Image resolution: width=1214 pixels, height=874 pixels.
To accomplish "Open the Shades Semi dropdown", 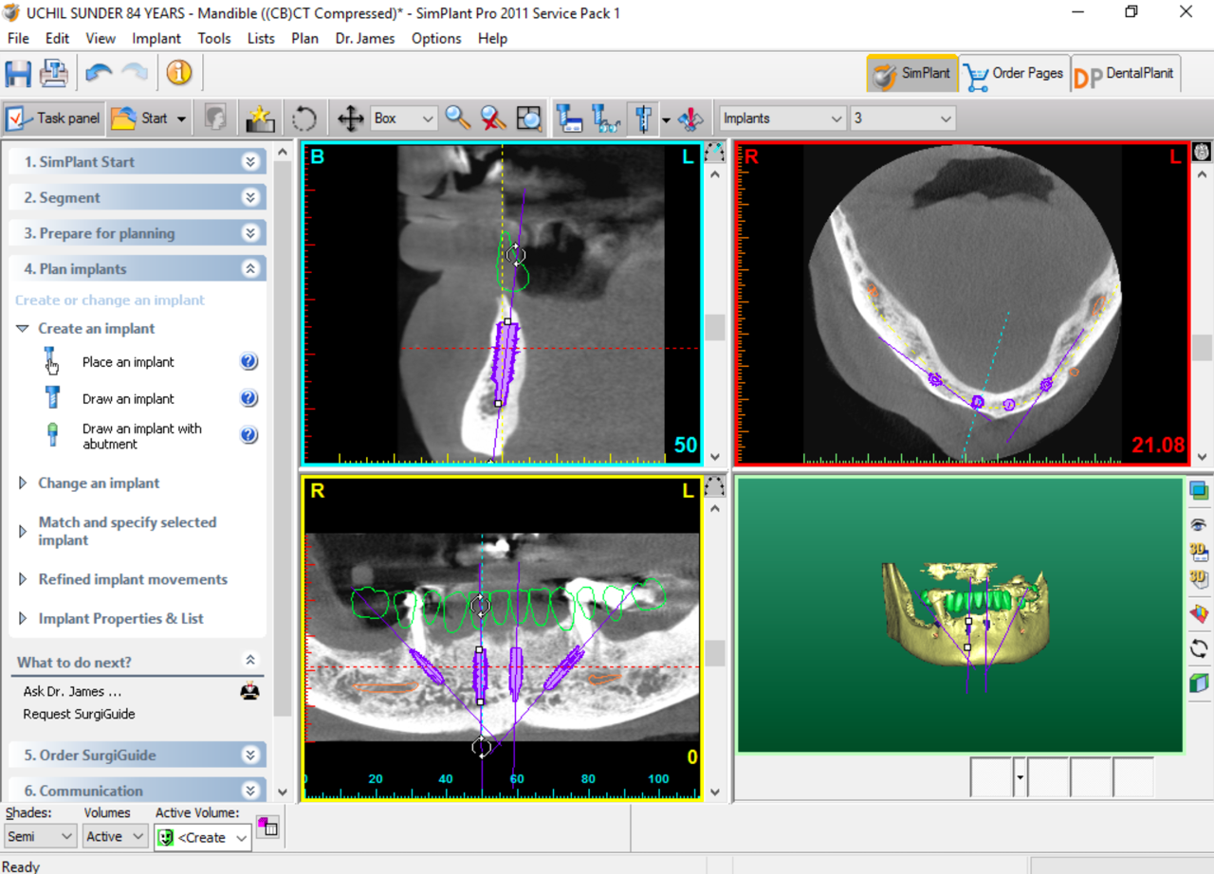I will (66, 837).
